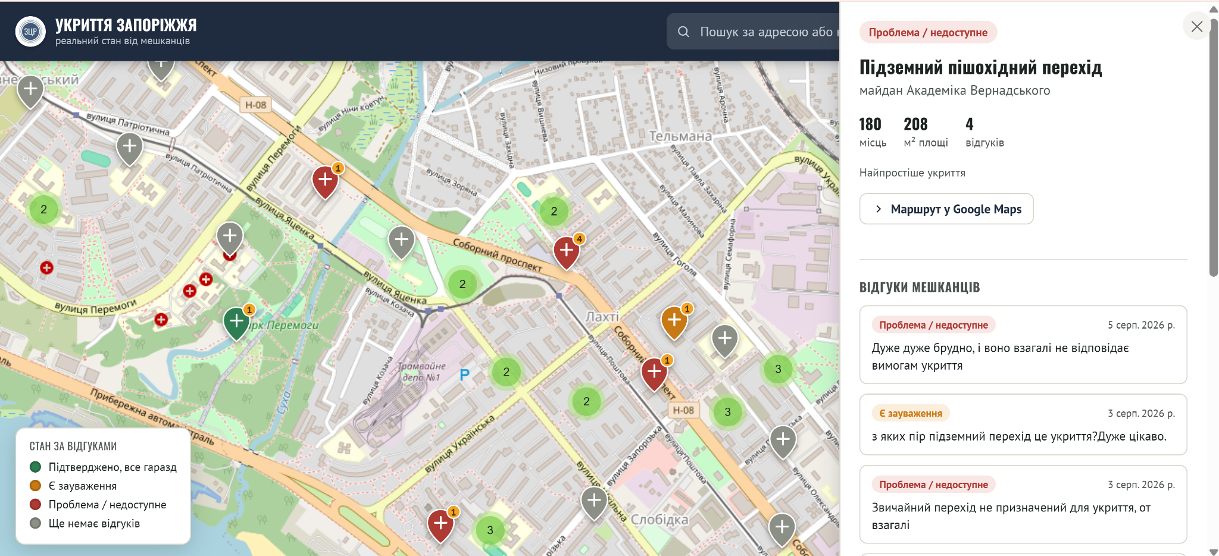The width and height of the screenshot is (1219, 556).
Task: Open the review dated '5 серп. 2026 р.'
Action: pyautogui.click(x=1023, y=345)
